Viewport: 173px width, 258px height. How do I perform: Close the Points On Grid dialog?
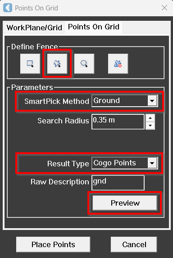164,8
